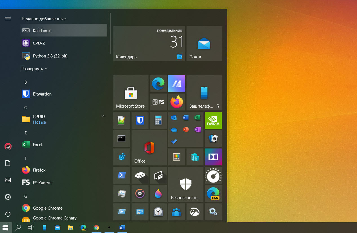Image resolution: width=357 pixels, height=233 pixels.
Task: Expand the Развернуть recently added list
Action: coord(35,68)
